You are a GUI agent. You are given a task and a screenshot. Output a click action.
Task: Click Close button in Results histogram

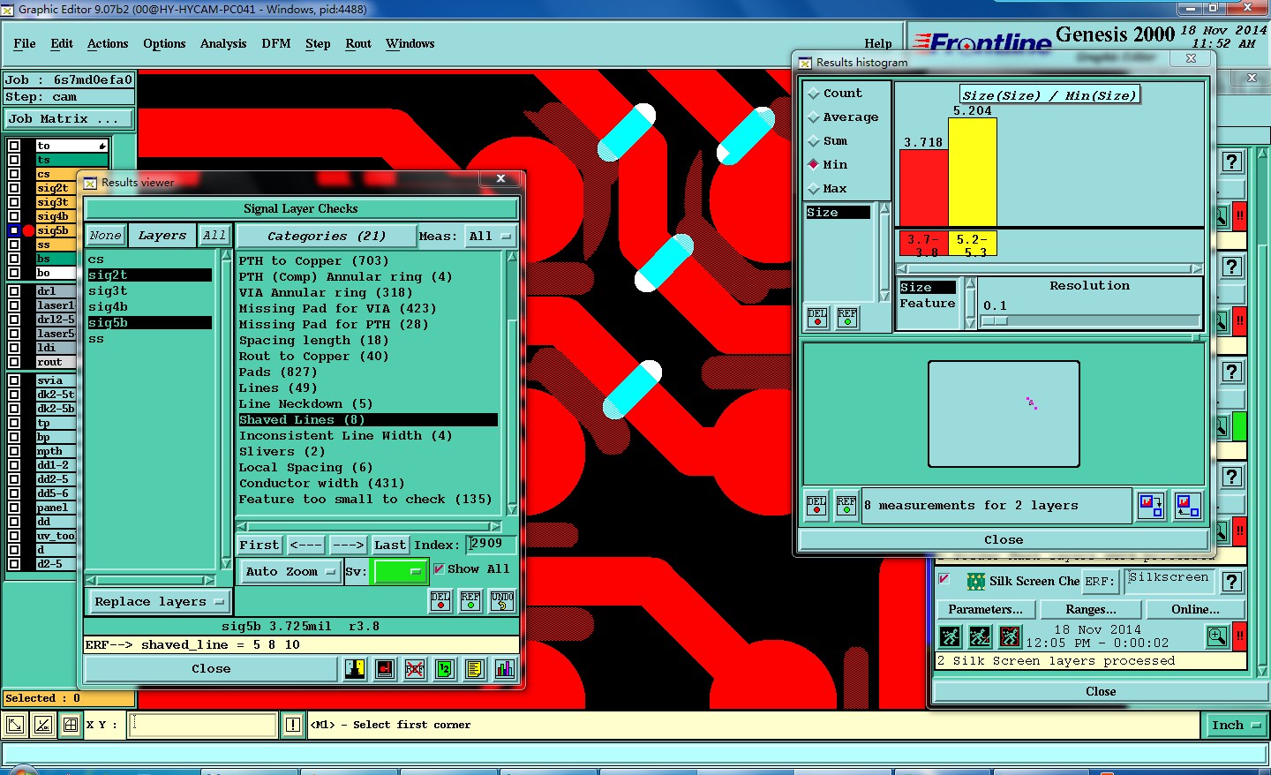click(x=1004, y=540)
